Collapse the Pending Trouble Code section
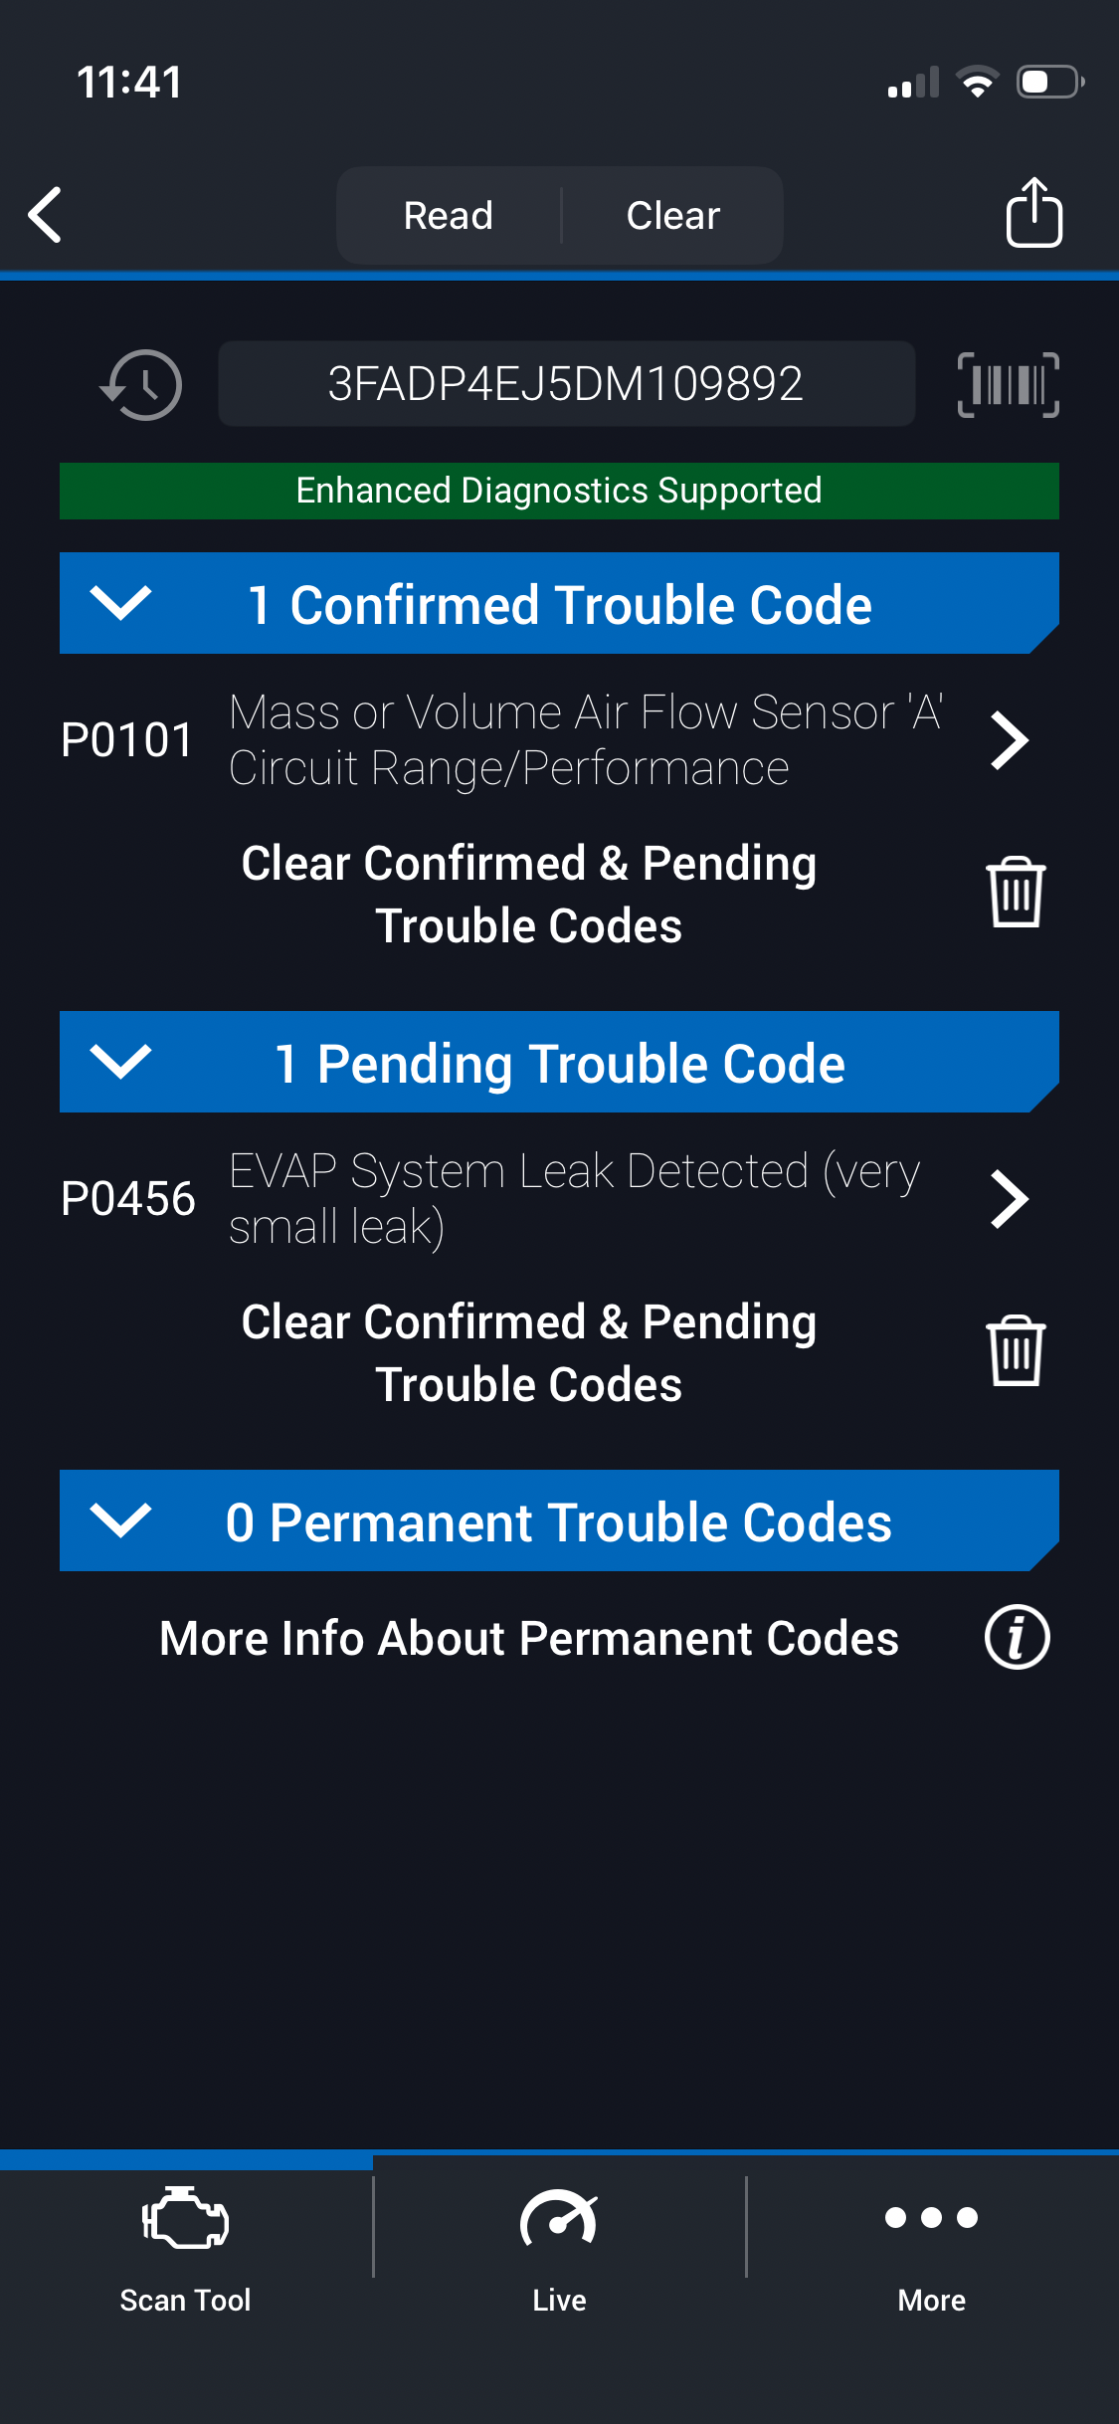This screenshot has height=2424, width=1119. 120,1062
